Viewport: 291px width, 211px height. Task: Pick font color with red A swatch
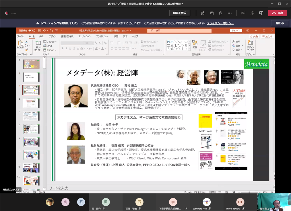click(102, 48)
